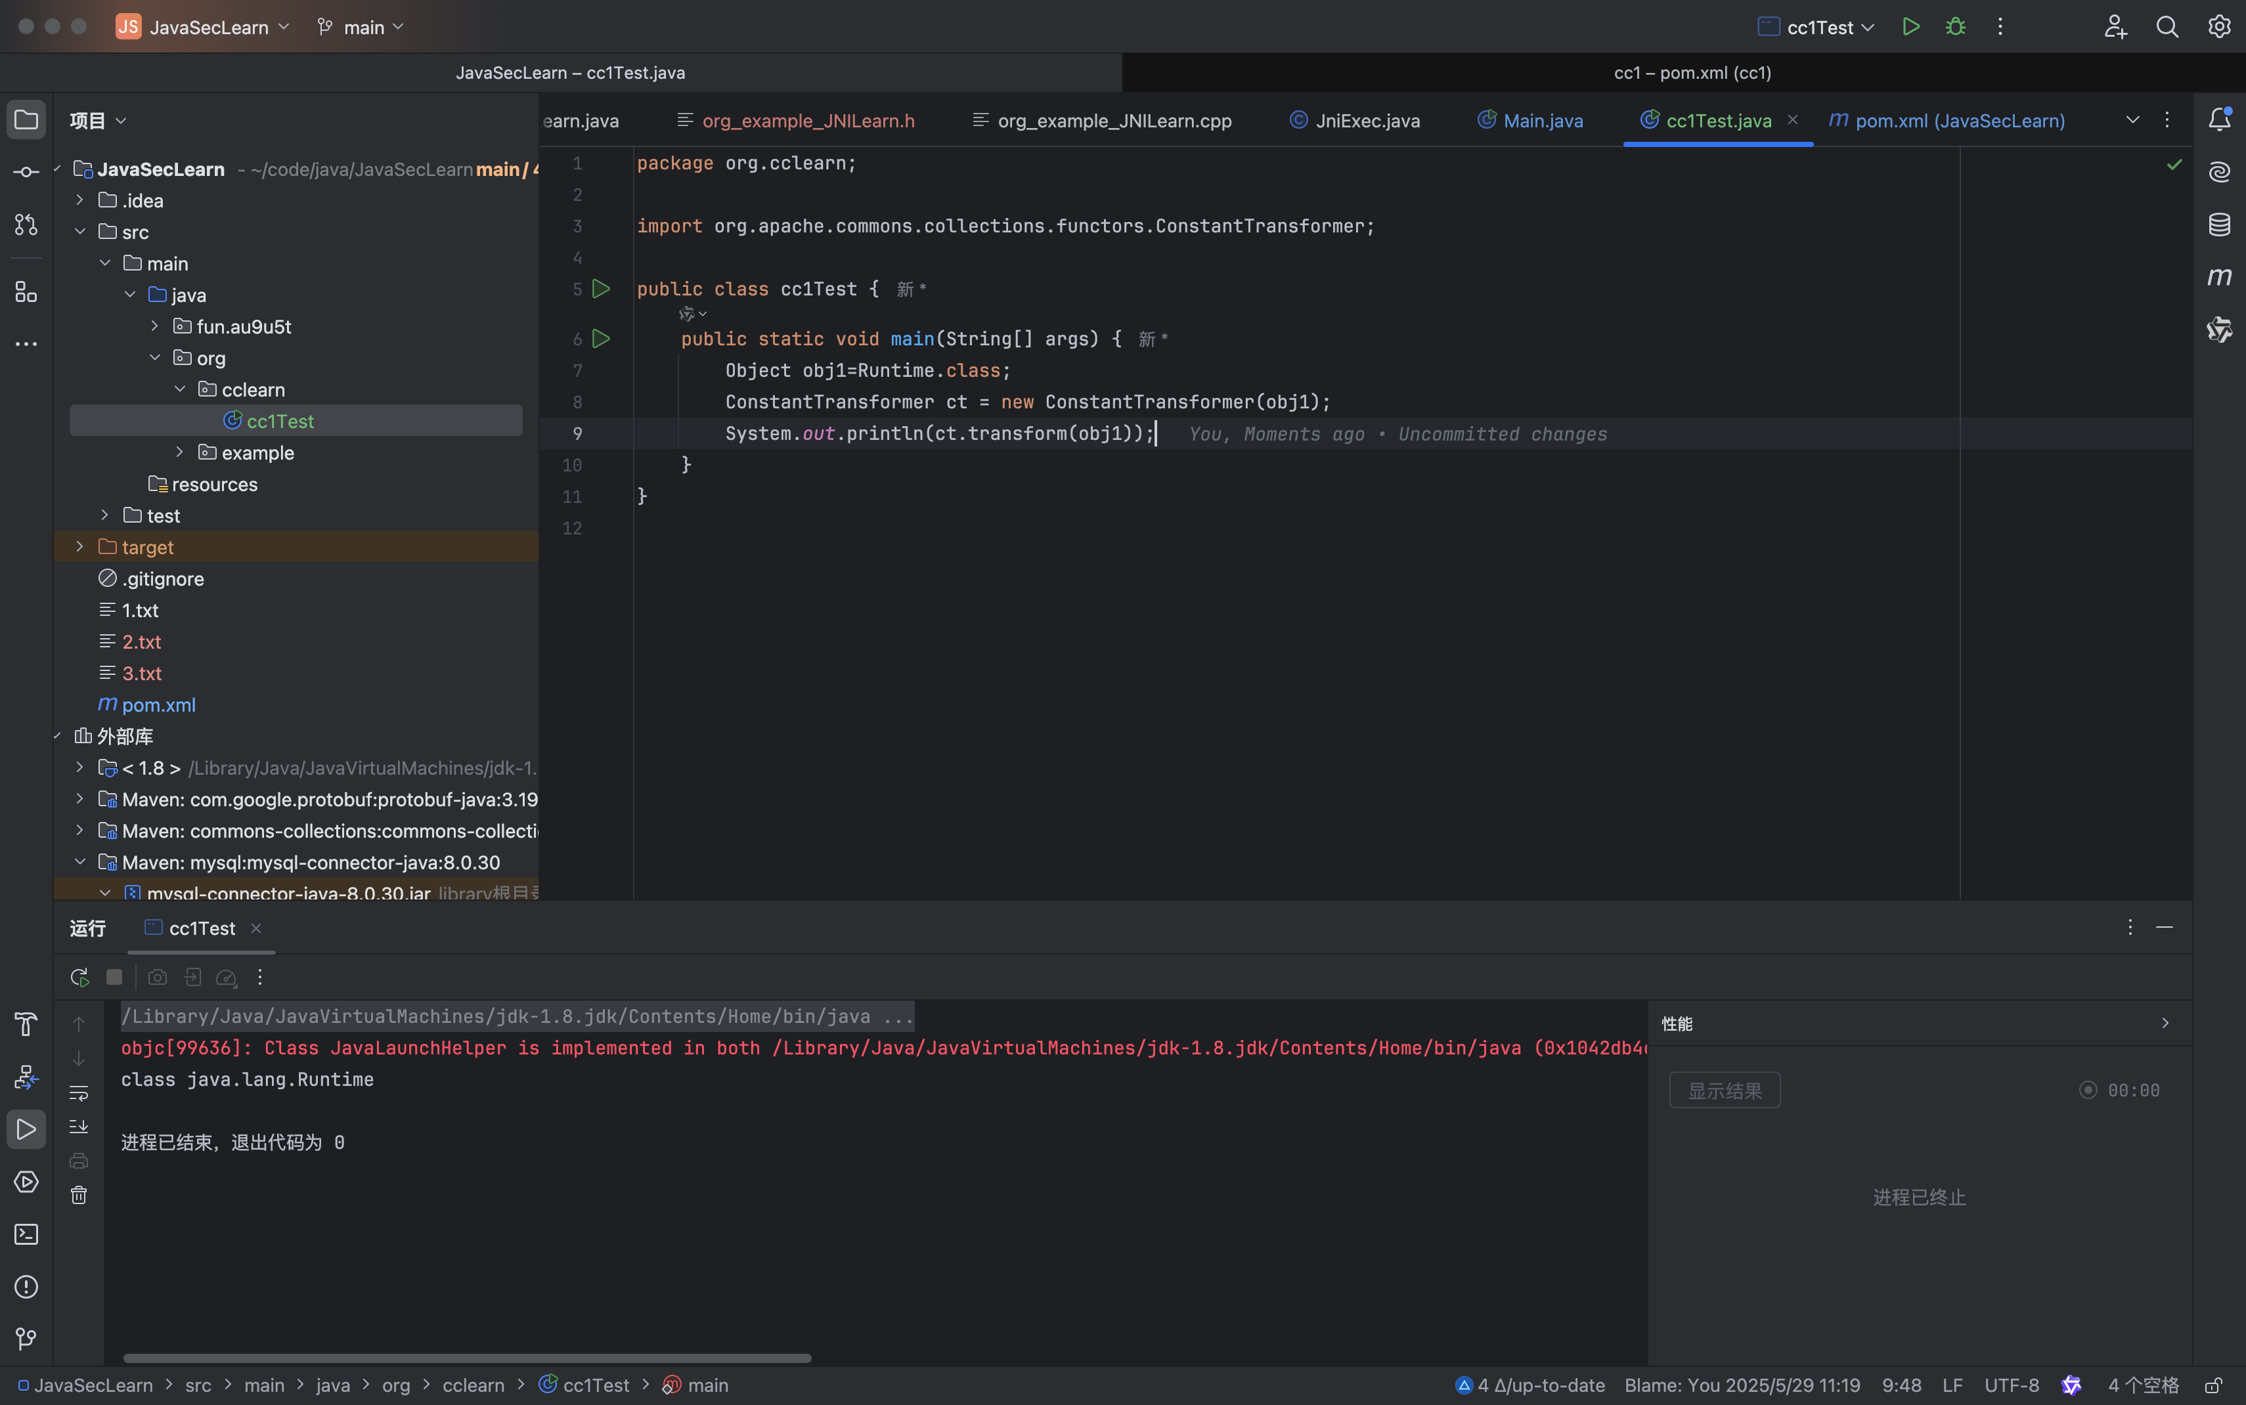Open the Terminal tool window
2246x1405 pixels.
26,1234
